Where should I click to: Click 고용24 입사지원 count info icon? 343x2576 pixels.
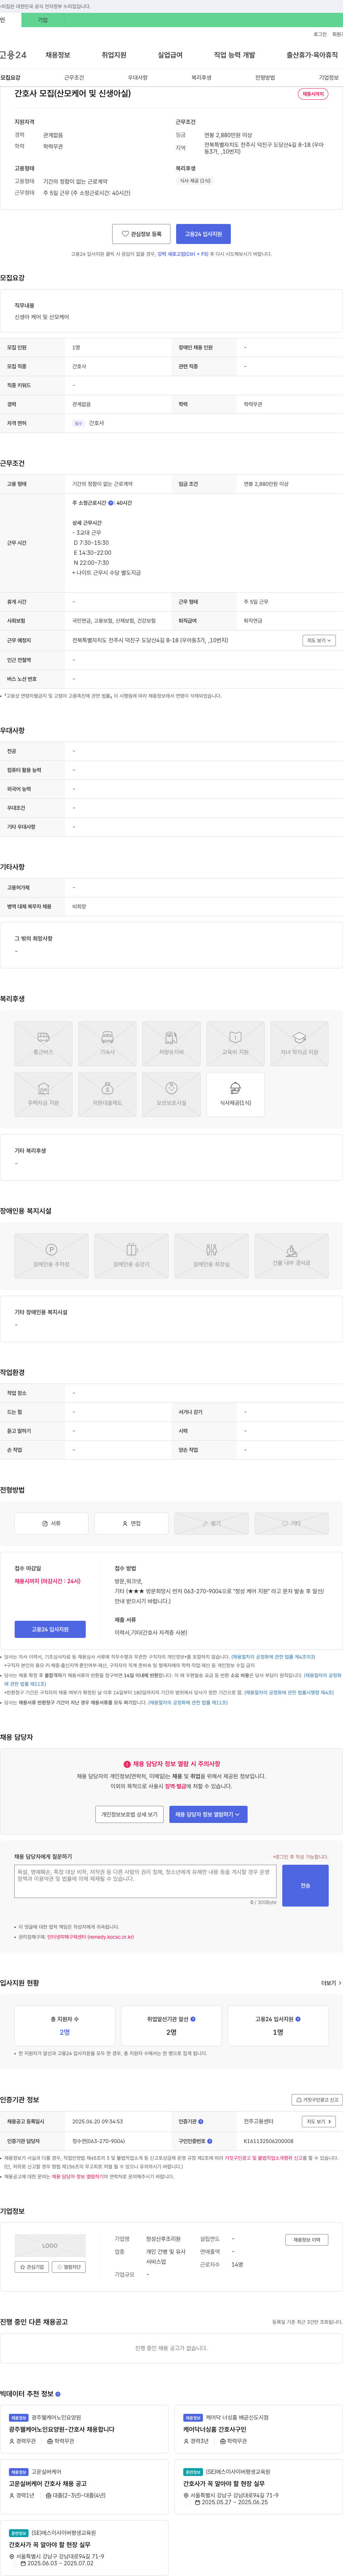[x=298, y=2019]
